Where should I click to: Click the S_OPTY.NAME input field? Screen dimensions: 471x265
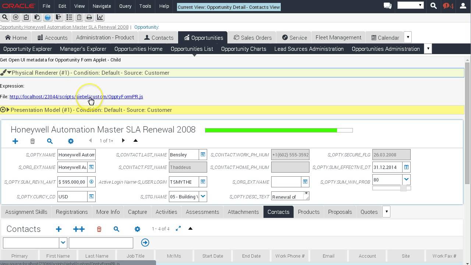[x=77, y=155]
